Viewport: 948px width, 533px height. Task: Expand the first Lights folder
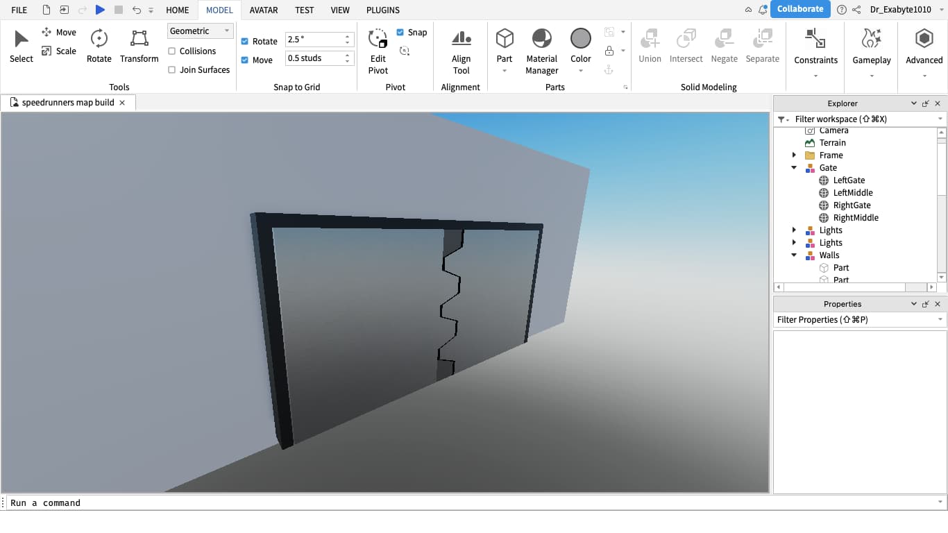795,230
